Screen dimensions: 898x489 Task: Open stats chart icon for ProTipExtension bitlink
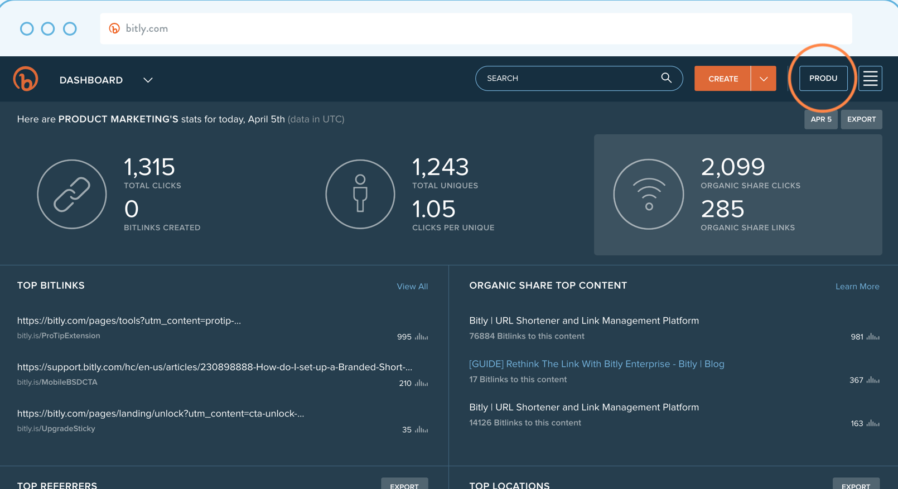click(422, 337)
